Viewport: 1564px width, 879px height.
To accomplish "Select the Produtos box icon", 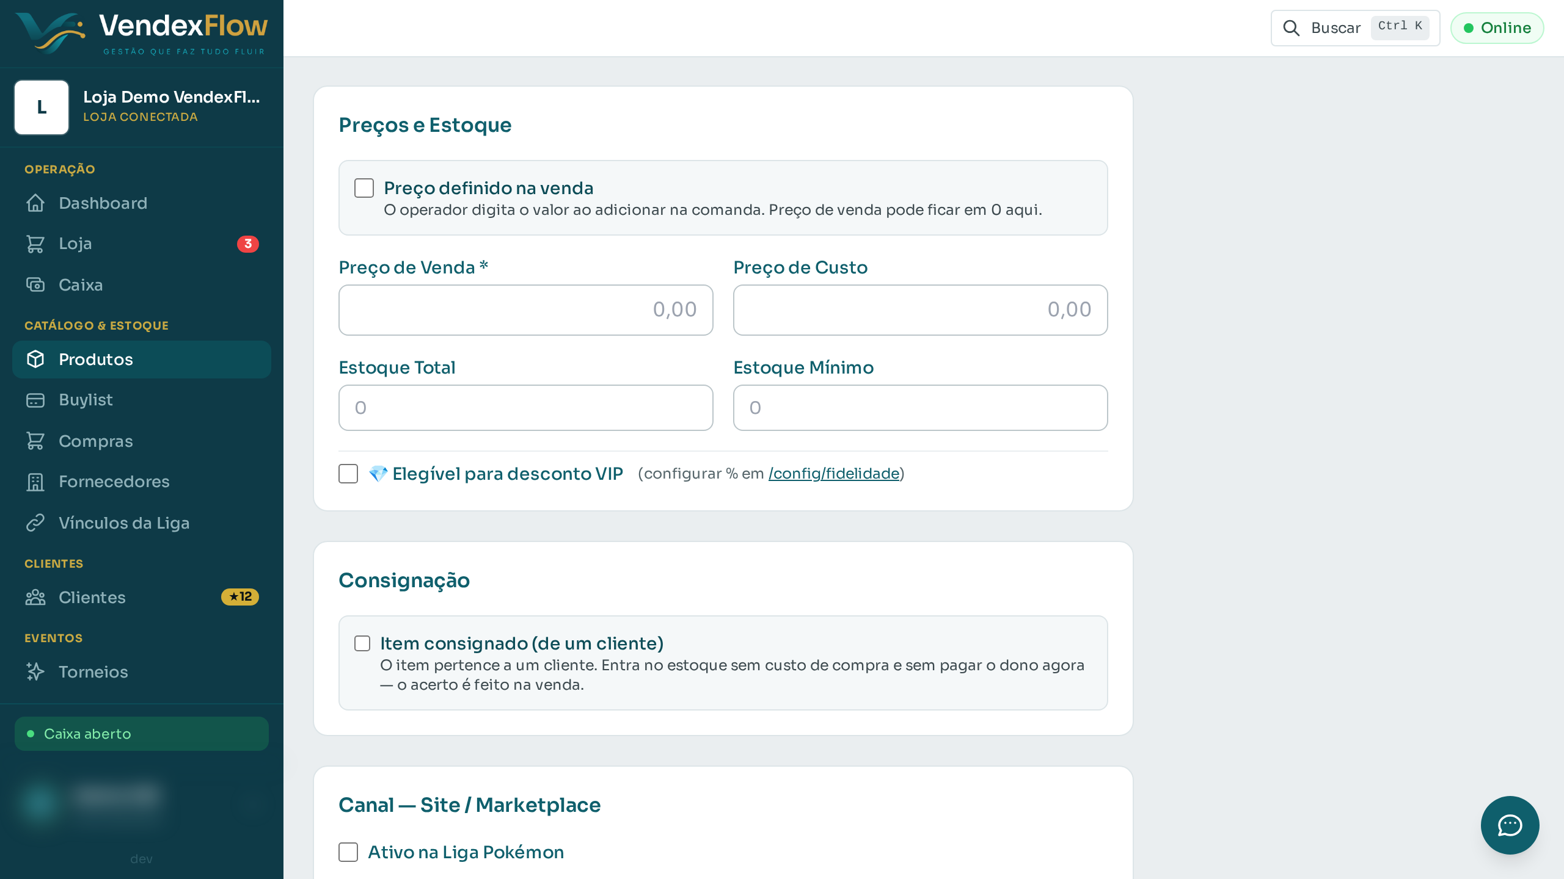I will 35,359.
